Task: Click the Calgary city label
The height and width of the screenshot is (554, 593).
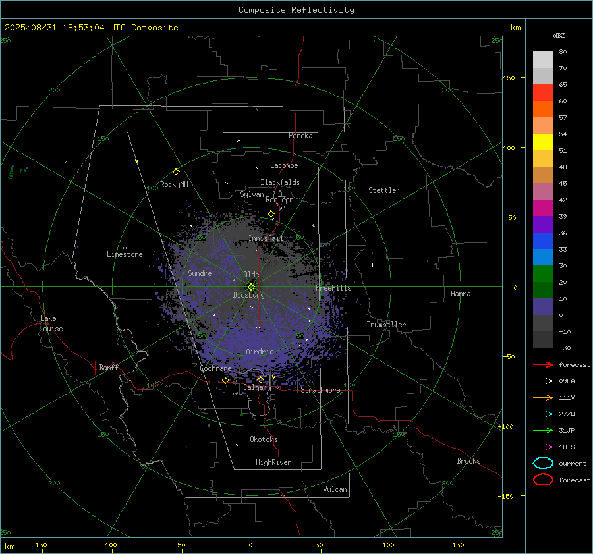Action: (x=257, y=387)
